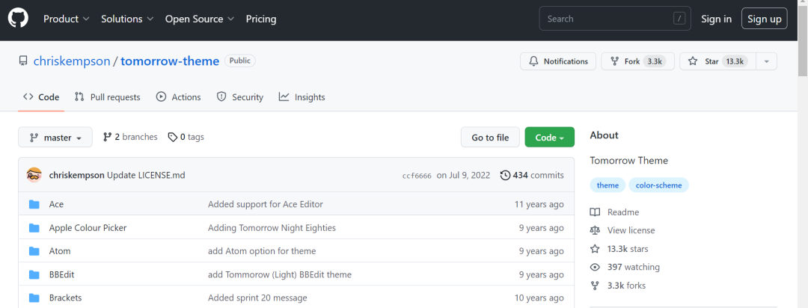Open the Product dropdown menu
Image resolution: width=808 pixels, height=308 pixels.
[x=67, y=19]
